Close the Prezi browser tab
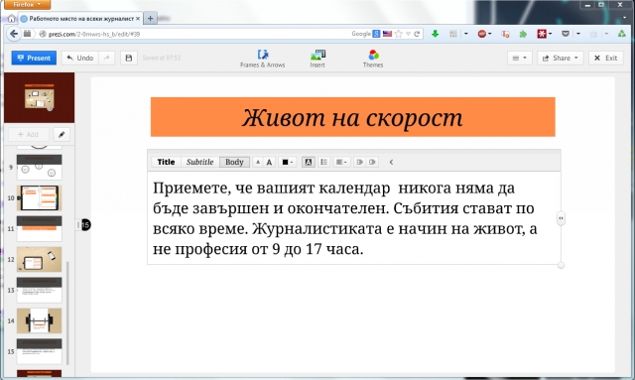The height and width of the screenshot is (380, 635). 138,19
